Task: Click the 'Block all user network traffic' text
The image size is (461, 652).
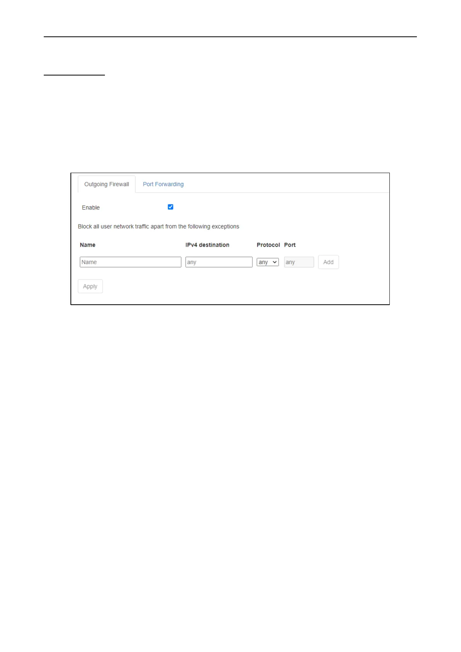Action: click(158, 226)
